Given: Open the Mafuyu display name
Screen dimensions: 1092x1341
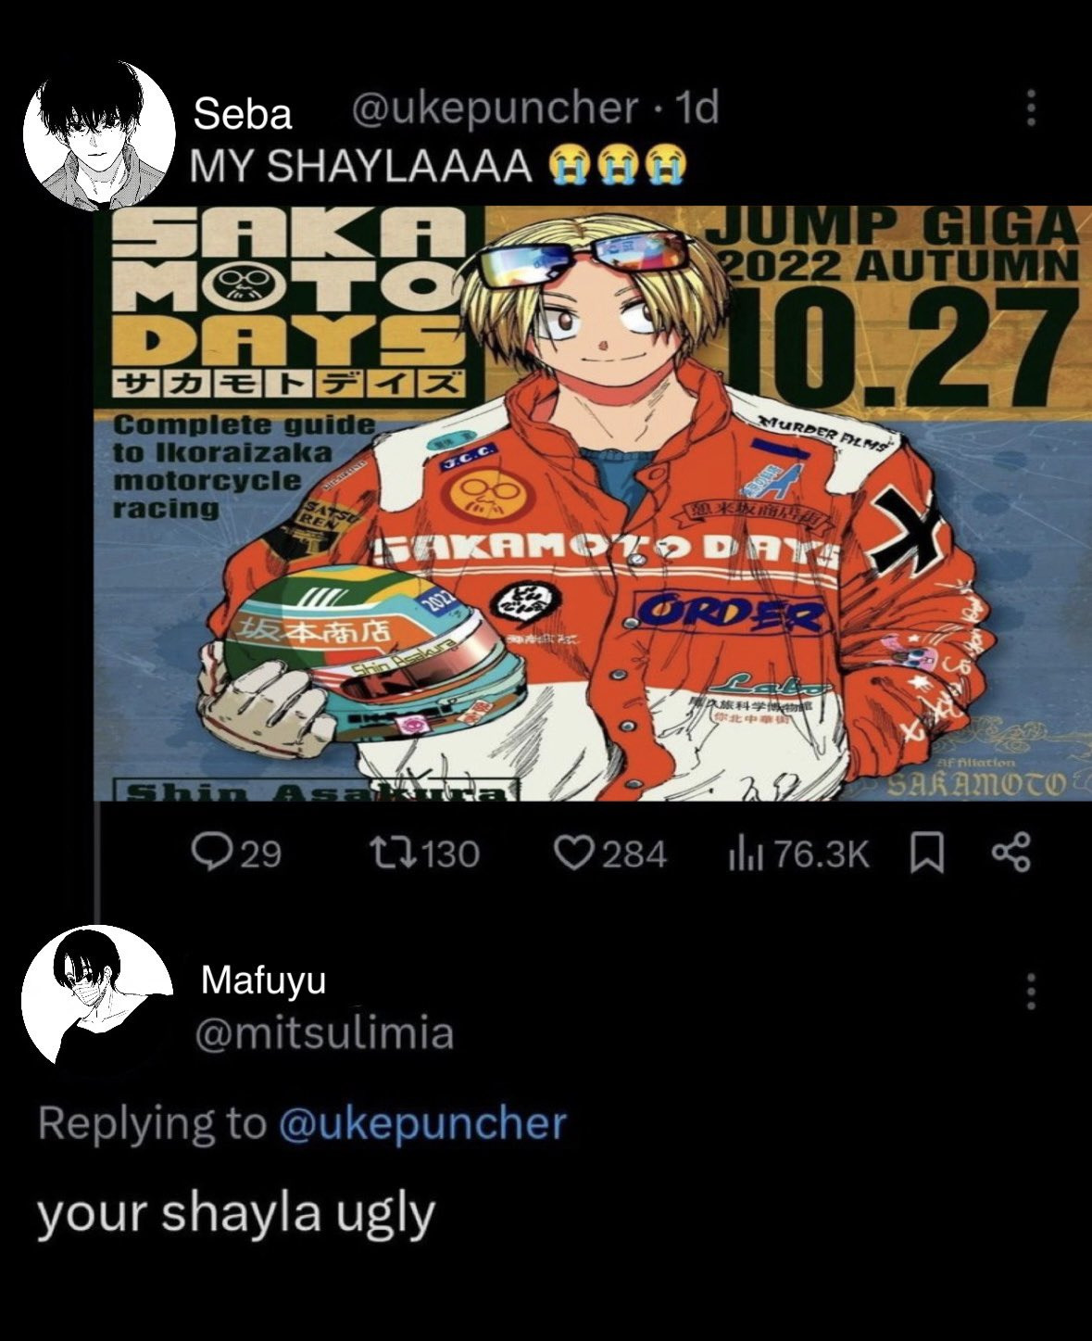Looking at the screenshot, I should pyautogui.click(x=263, y=980).
